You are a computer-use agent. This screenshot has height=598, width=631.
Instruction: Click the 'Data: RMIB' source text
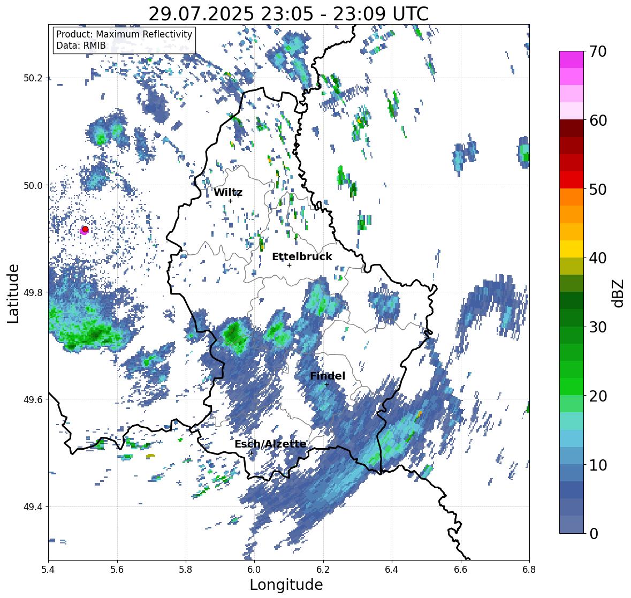click(81, 46)
